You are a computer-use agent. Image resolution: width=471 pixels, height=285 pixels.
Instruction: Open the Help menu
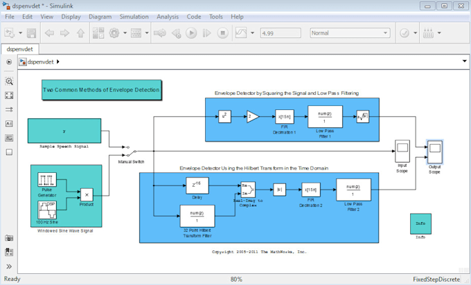pos(237,17)
